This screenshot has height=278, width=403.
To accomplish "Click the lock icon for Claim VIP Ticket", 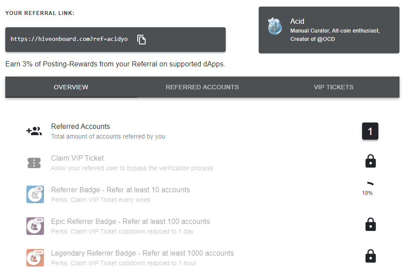I will [x=370, y=161].
